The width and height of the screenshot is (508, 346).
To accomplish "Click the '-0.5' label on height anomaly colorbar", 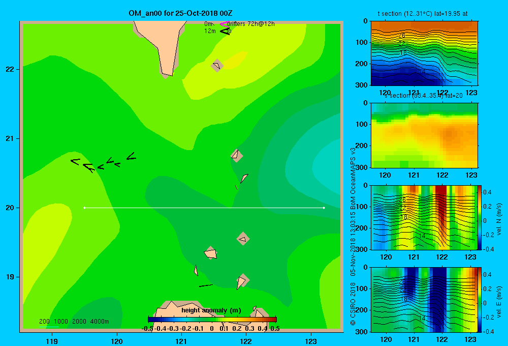I will (148, 329).
